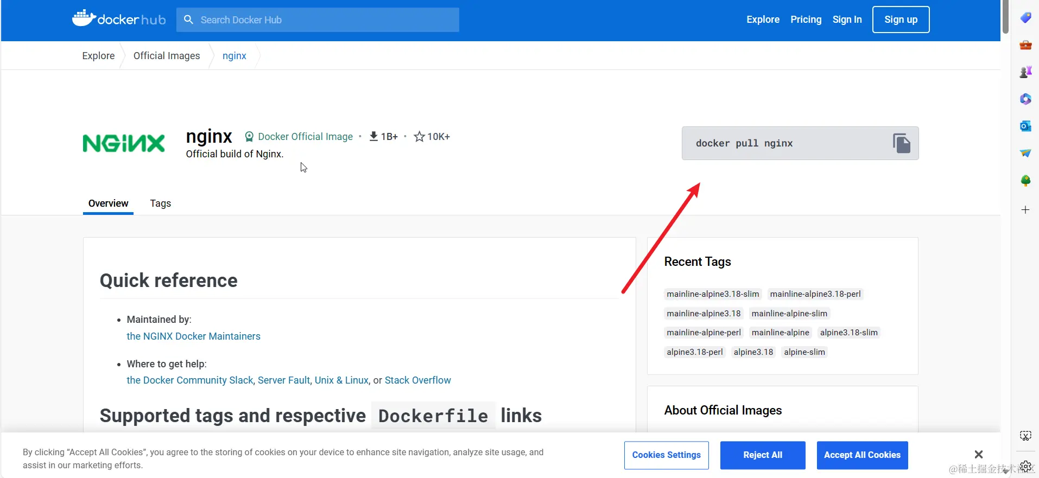Open Pricing in top navigation
Viewport: 1039px width, 478px height.
pyautogui.click(x=806, y=20)
